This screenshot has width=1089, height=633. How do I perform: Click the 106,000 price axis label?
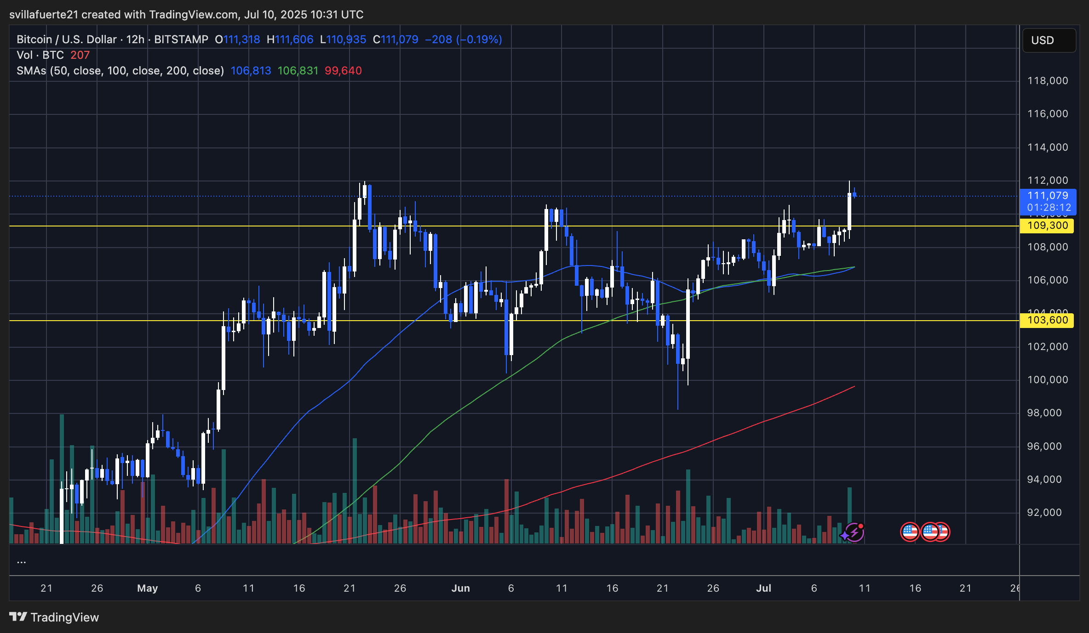[x=1048, y=280]
